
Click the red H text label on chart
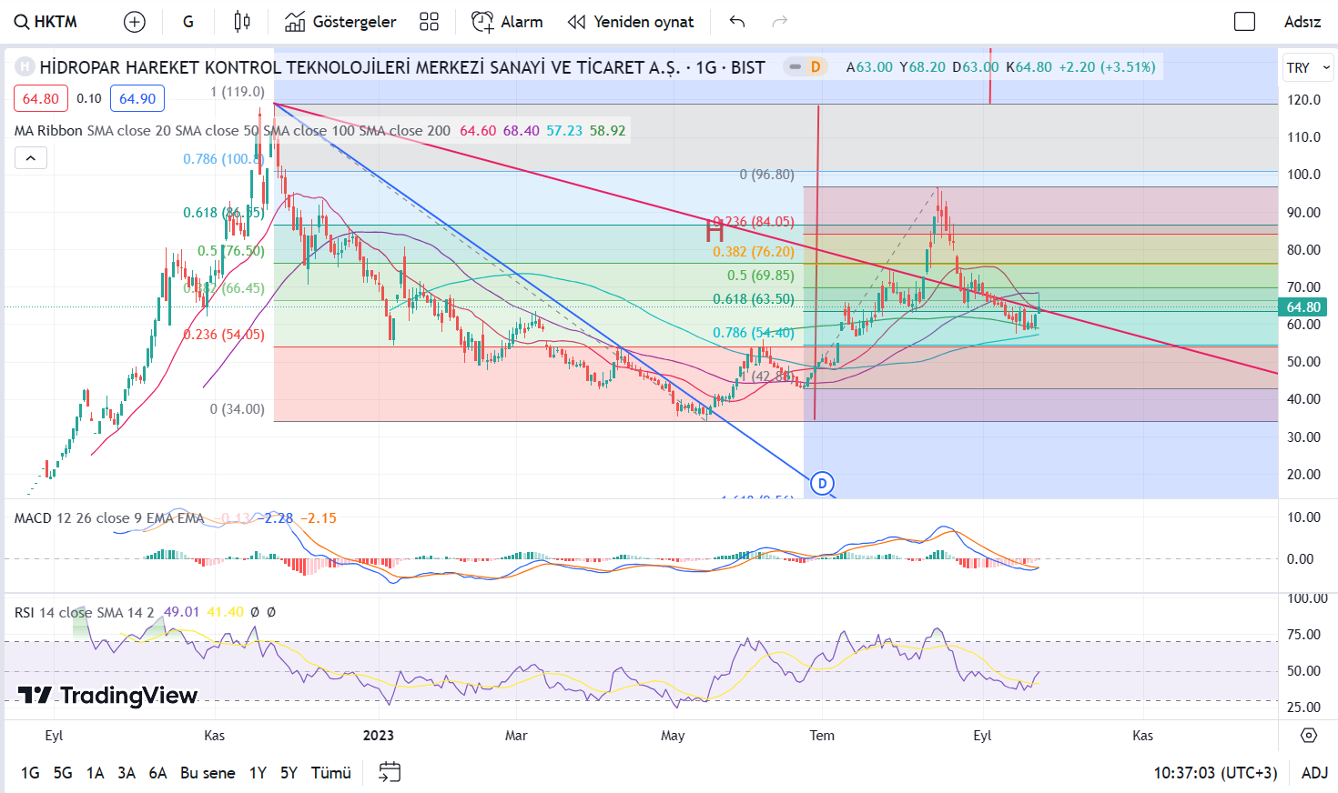click(x=715, y=231)
